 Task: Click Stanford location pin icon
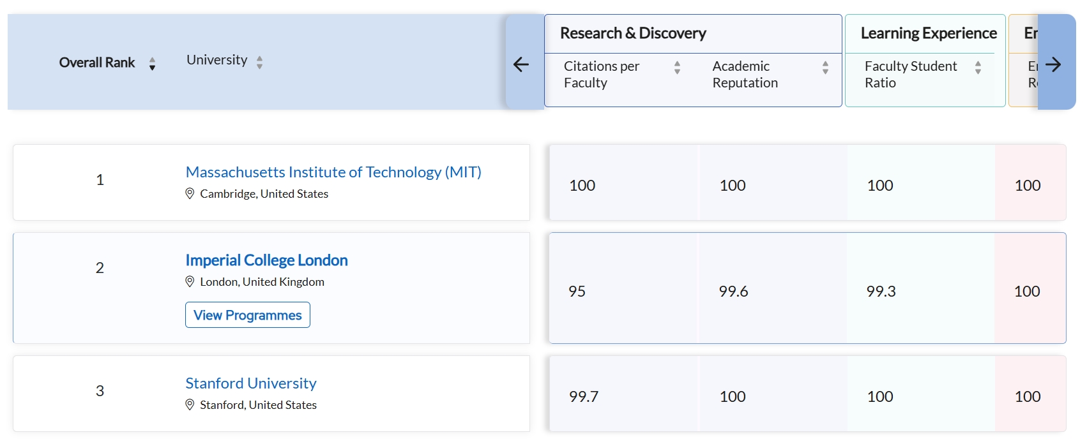pyautogui.click(x=190, y=404)
